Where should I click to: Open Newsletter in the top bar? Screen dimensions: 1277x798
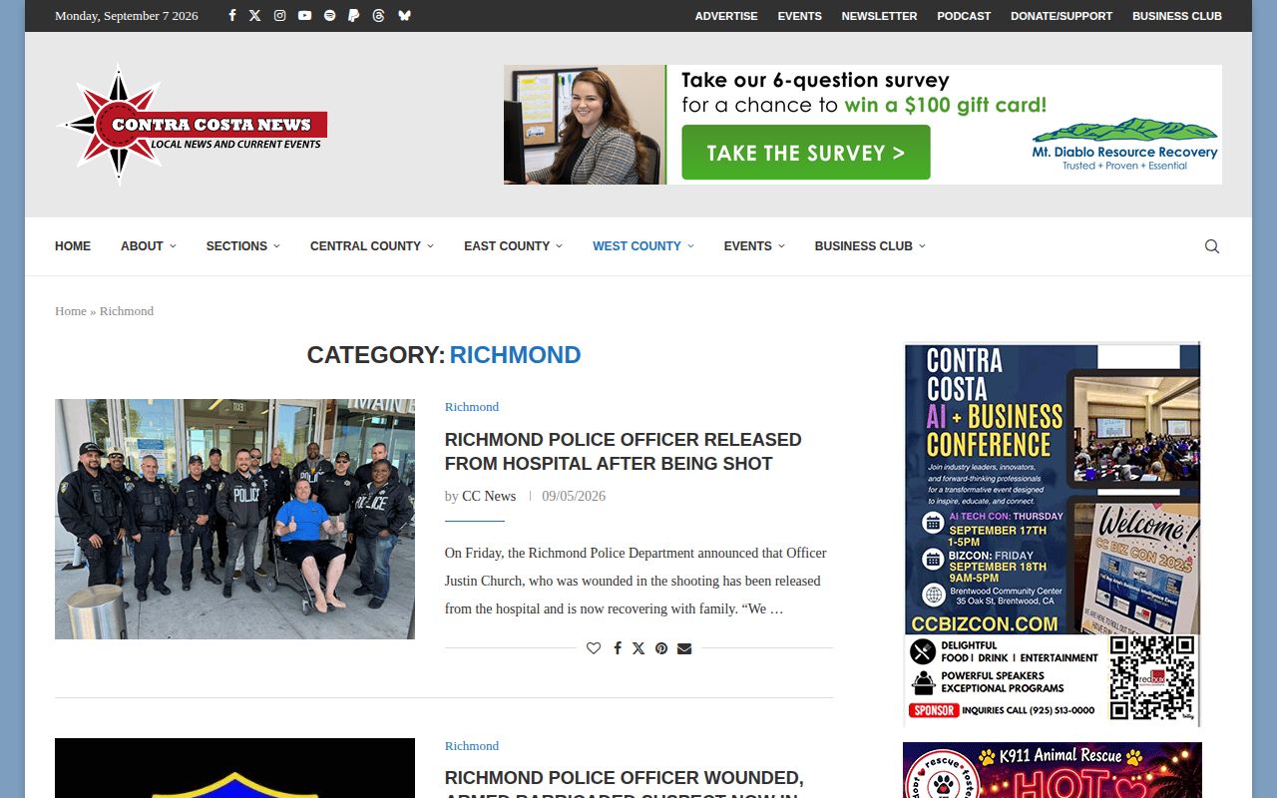[879, 16]
